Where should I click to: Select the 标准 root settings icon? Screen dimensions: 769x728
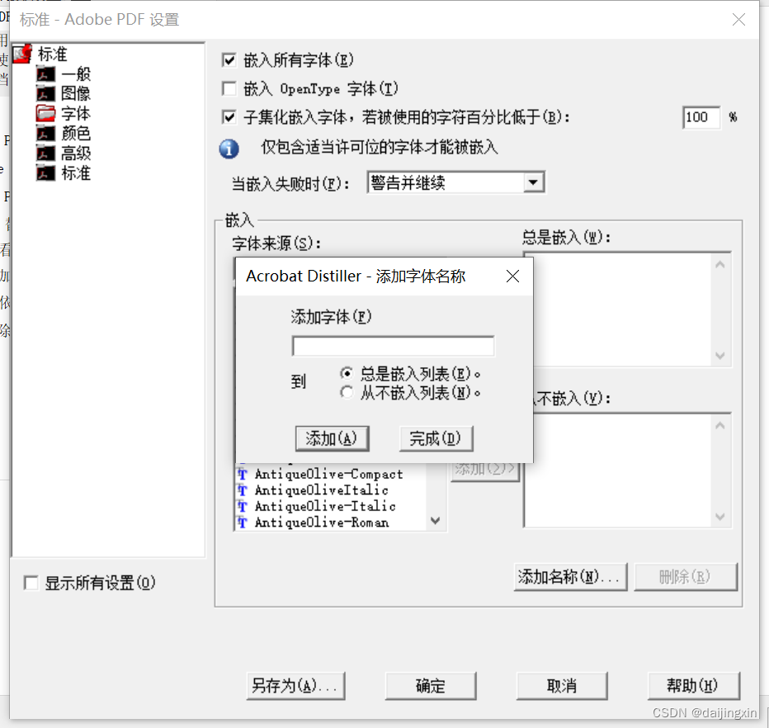(x=22, y=54)
